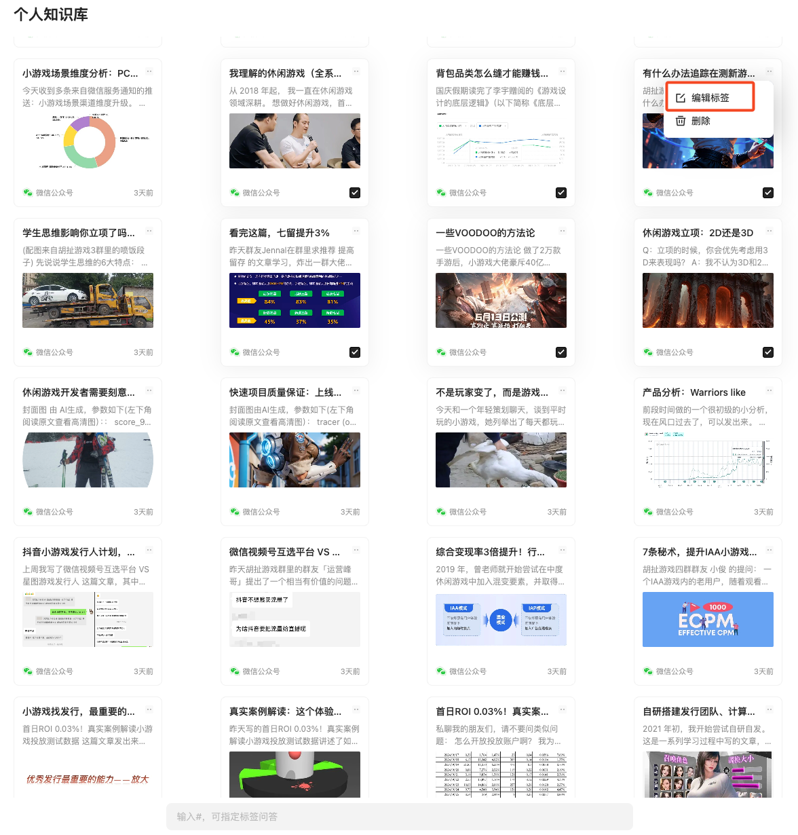The width and height of the screenshot is (798, 835).
Task: Open the article titled 我理解的休闲游戏（全系...
Action: [x=286, y=73]
